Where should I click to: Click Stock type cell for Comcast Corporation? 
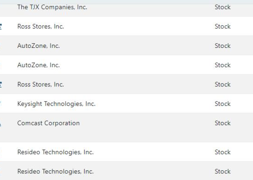tap(223, 123)
